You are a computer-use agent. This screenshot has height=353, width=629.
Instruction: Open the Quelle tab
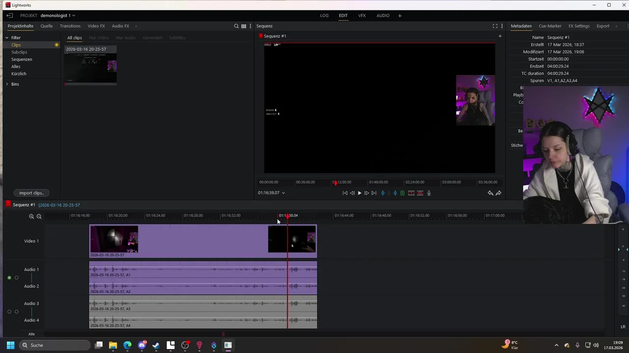pos(47,26)
